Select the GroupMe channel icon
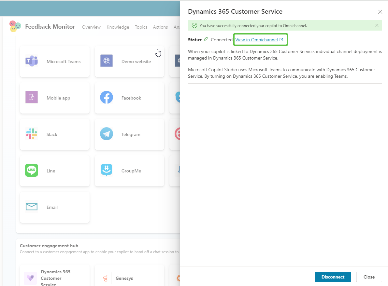Image resolution: width=388 pixels, height=286 pixels. [x=107, y=170]
